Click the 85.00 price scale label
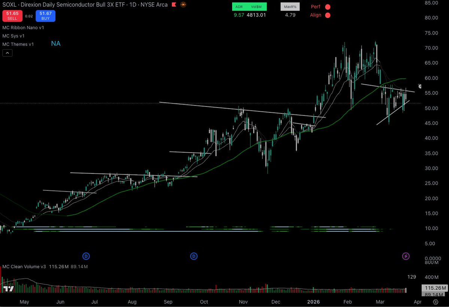 [x=431, y=3]
